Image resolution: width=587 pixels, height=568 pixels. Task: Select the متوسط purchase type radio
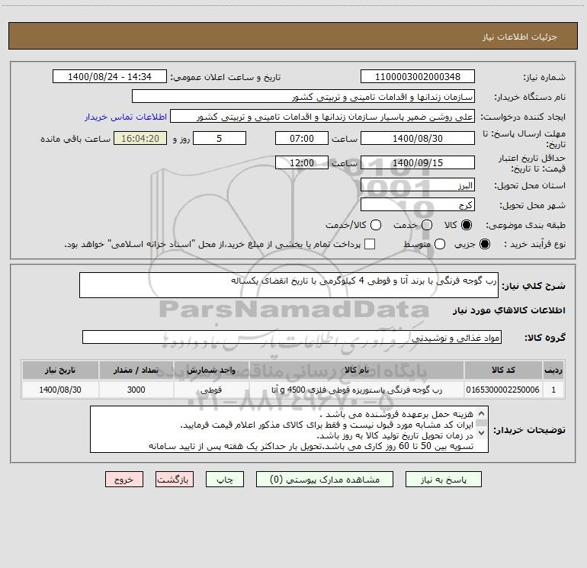(x=440, y=244)
